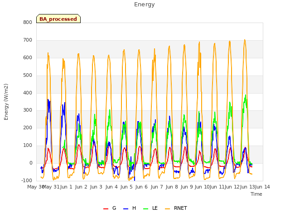Screen dimensions: 290x217
Task: Click the LE legend label
Action: pos(155,208)
